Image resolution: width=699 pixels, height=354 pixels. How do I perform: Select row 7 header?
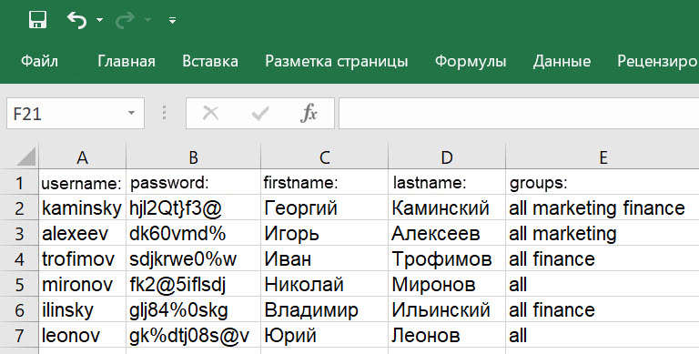click(x=19, y=335)
